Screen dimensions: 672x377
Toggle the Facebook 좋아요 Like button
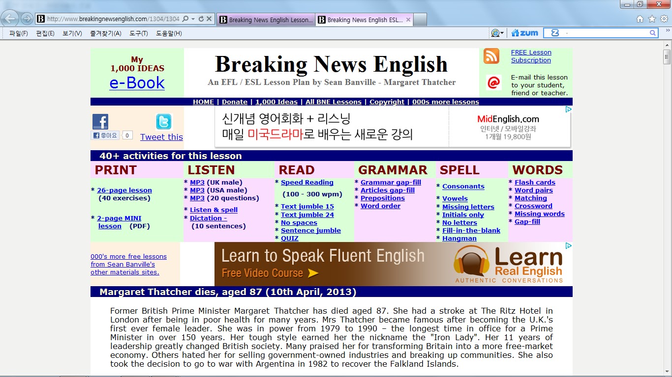tap(104, 135)
